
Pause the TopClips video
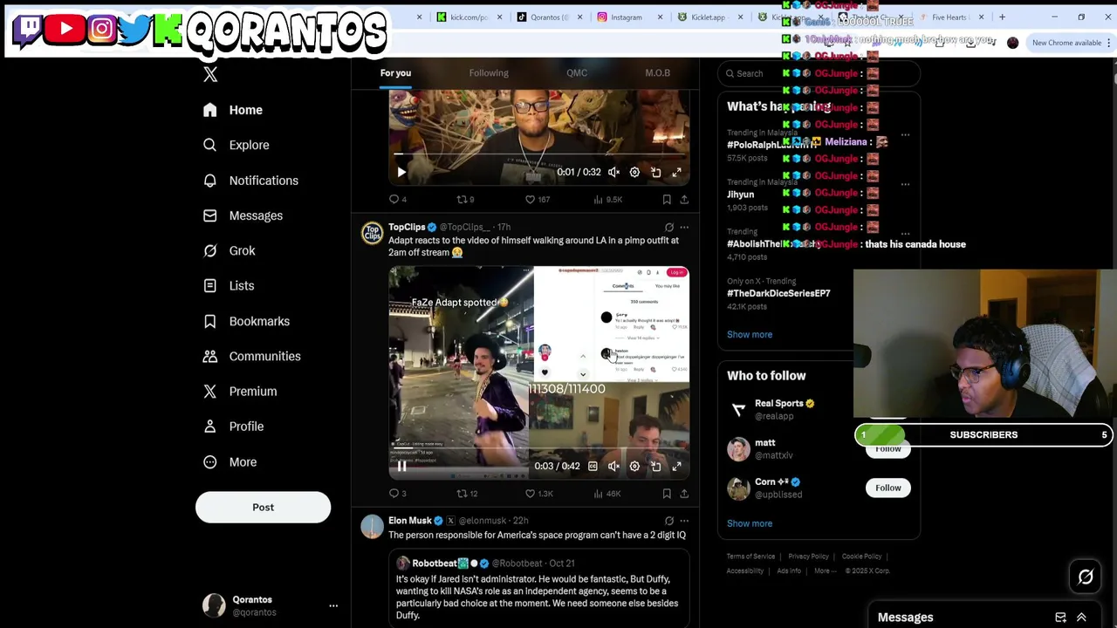coord(401,466)
